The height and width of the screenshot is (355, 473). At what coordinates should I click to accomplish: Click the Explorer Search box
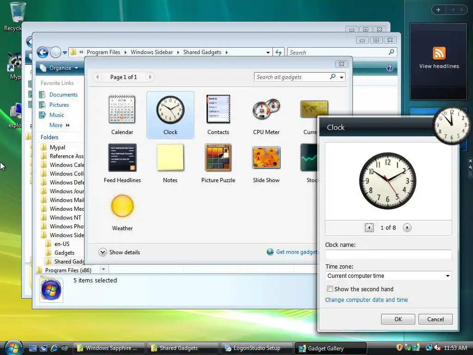click(x=342, y=53)
